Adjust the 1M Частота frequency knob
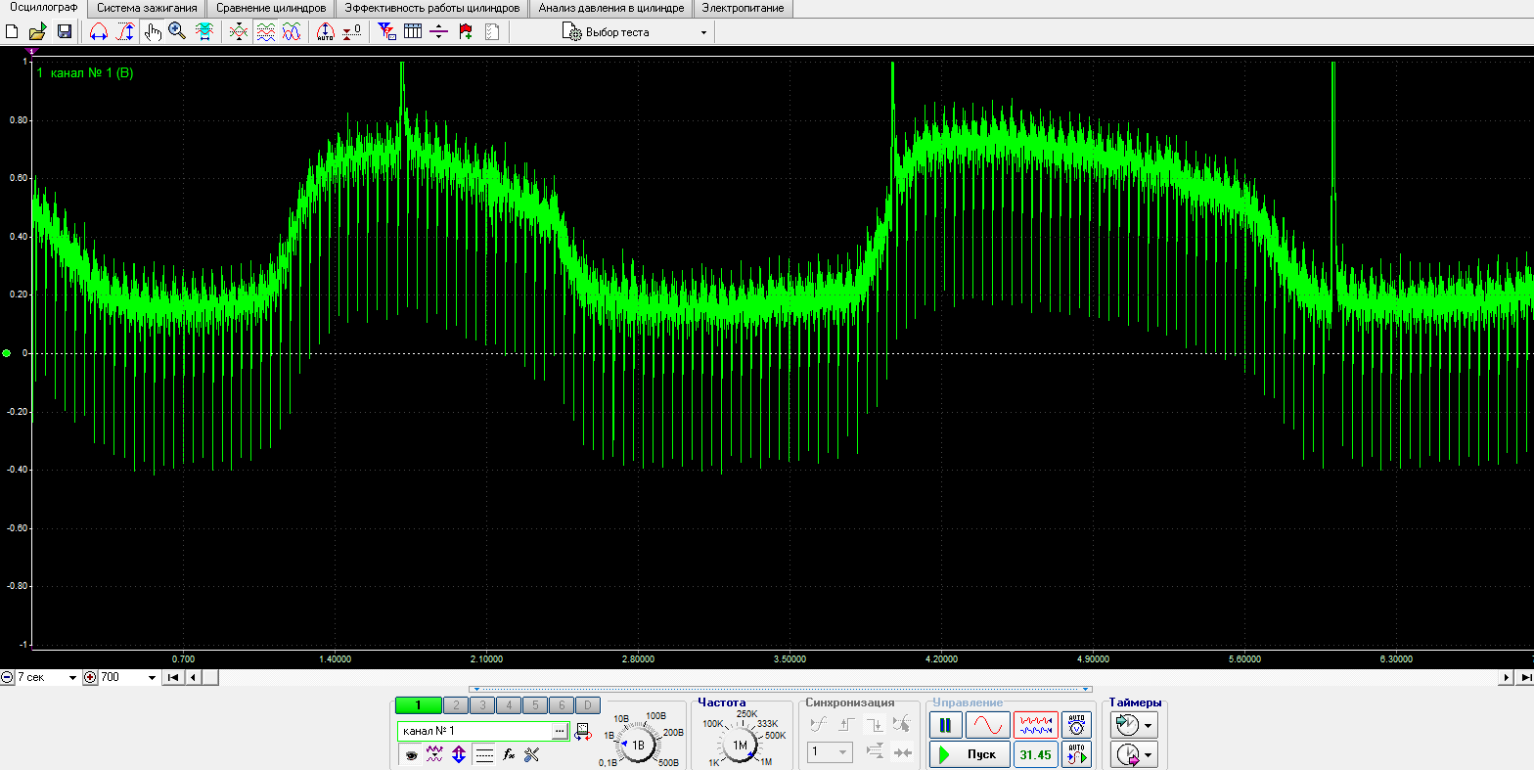The image size is (1534, 770). click(740, 745)
